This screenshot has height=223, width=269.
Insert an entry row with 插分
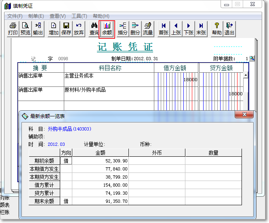pyautogui.click(x=123, y=29)
